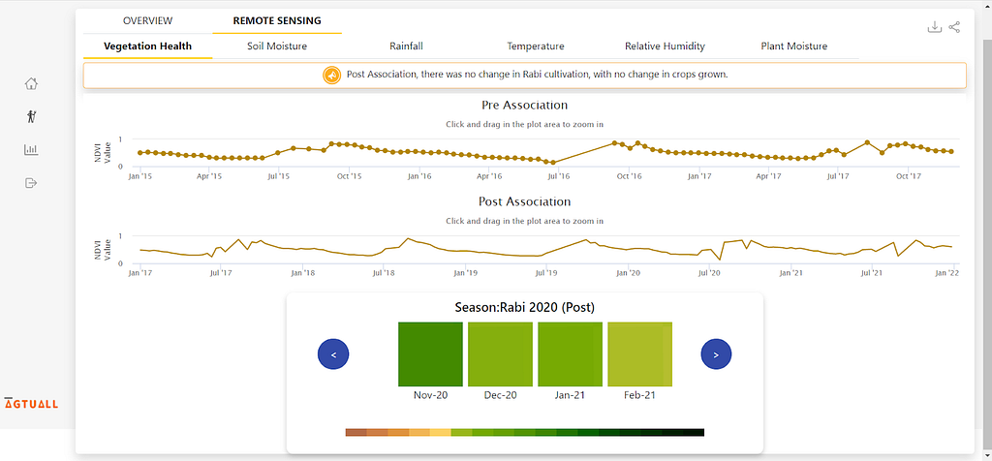The width and height of the screenshot is (992, 461).
Task: Open the Soil Moisture tab
Action: click(x=277, y=46)
